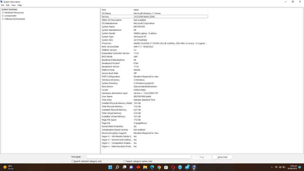Select the Time Zone row
Image resolution: width=304 pixels, height=171 pixels.
[155, 100]
